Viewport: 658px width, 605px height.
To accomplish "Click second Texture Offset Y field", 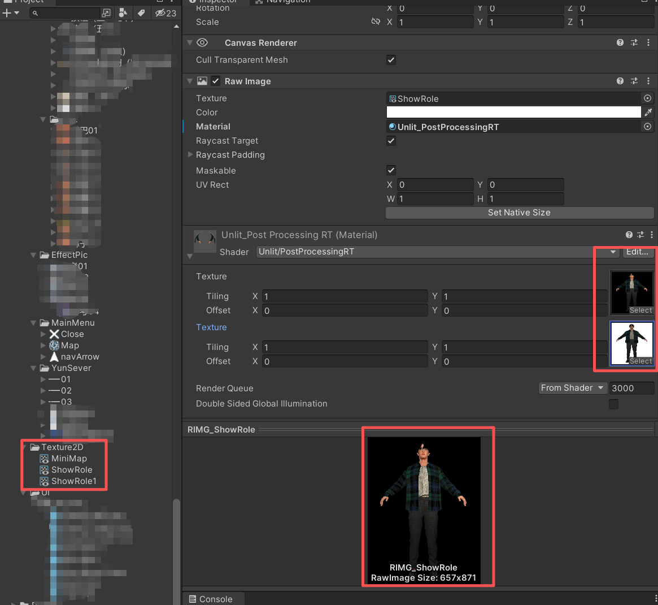I will (524, 361).
